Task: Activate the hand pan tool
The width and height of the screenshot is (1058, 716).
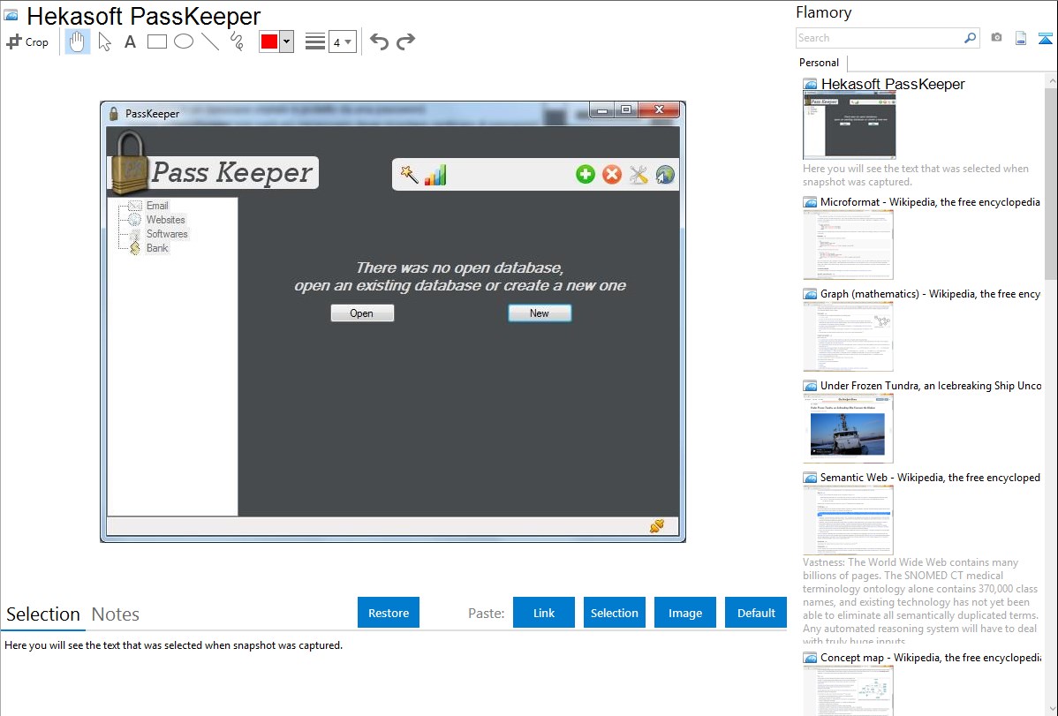Action: (78, 41)
